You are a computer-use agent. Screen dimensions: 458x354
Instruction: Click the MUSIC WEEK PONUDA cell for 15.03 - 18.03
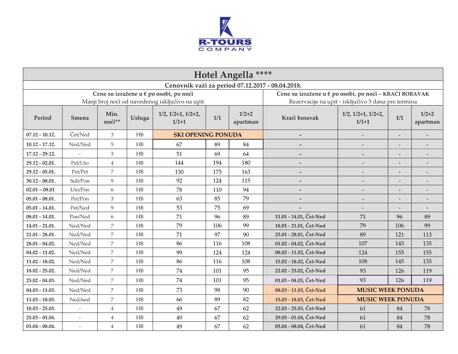tap(390, 299)
